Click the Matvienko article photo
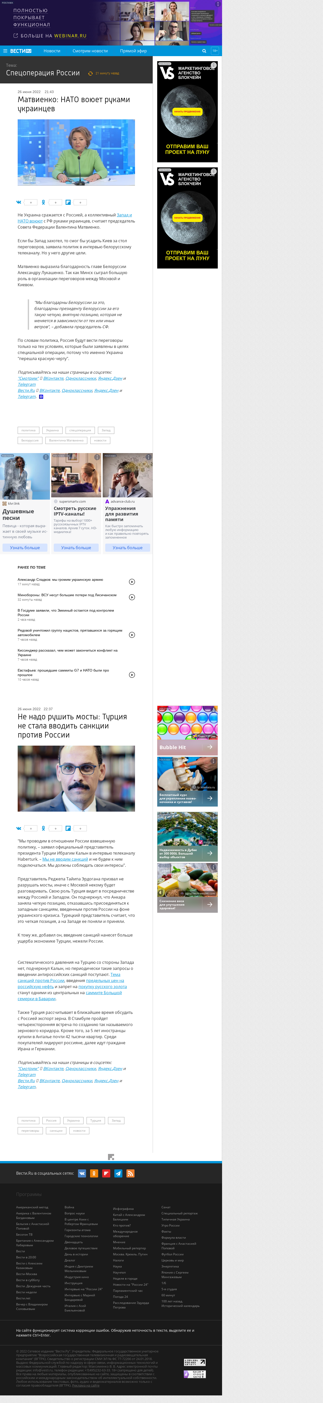Image resolution: width=323 pixels, height=1403 pixels. (x=76, y=152)
